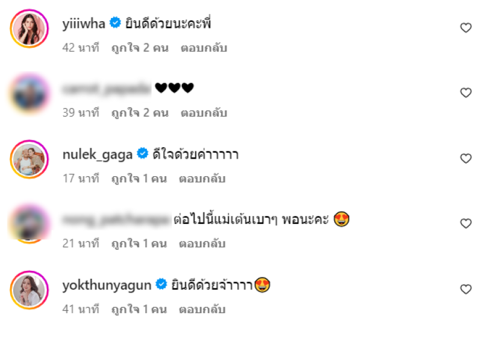
Task: View likes on yokthunyagun's comment
Action: point(139,309)
